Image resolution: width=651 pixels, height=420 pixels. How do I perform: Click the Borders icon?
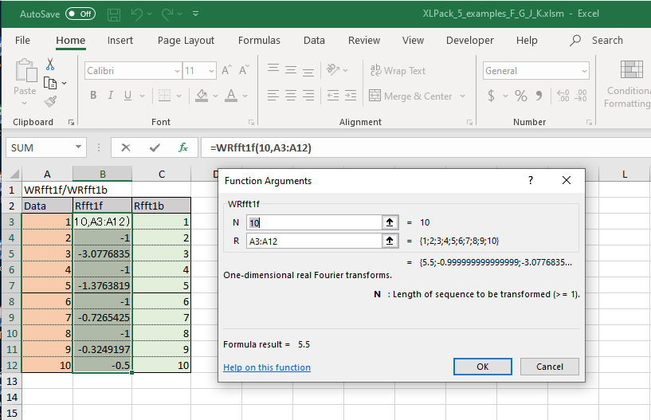coord(164,96)
